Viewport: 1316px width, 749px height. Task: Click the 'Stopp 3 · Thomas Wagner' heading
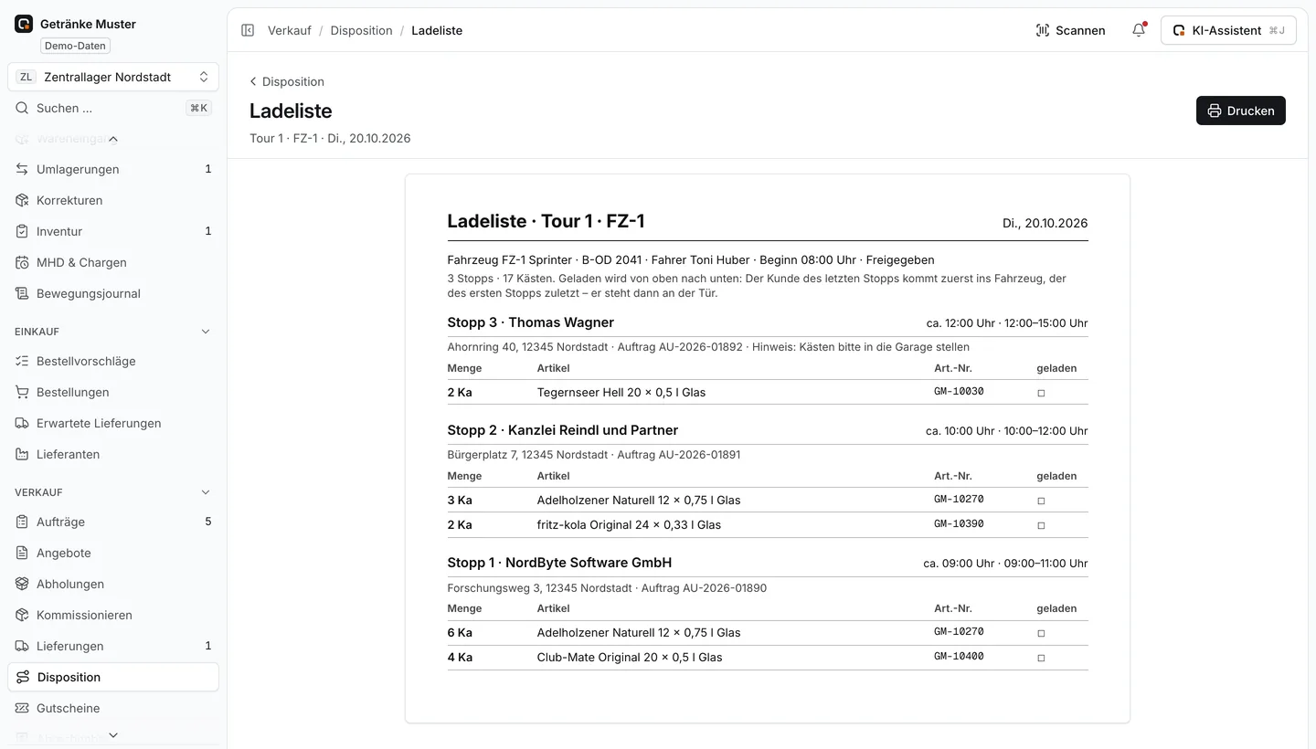coord(531,322)
